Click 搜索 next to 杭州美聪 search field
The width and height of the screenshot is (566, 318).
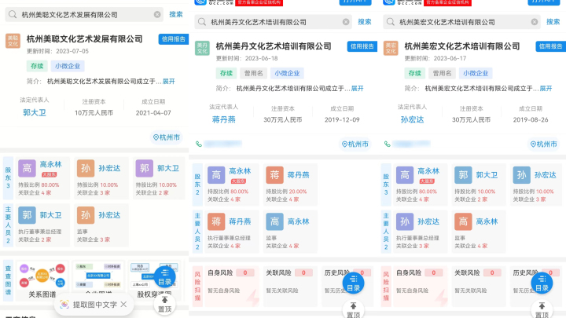point(176,14)
